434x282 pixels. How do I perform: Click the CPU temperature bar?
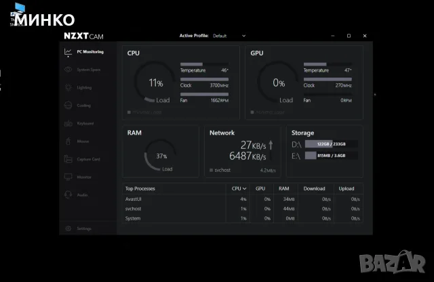(x=204, y=64)
